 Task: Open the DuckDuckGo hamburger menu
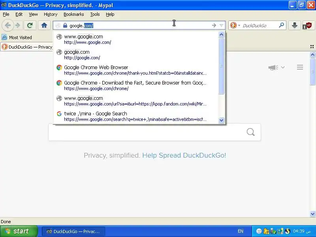[300, 67]
